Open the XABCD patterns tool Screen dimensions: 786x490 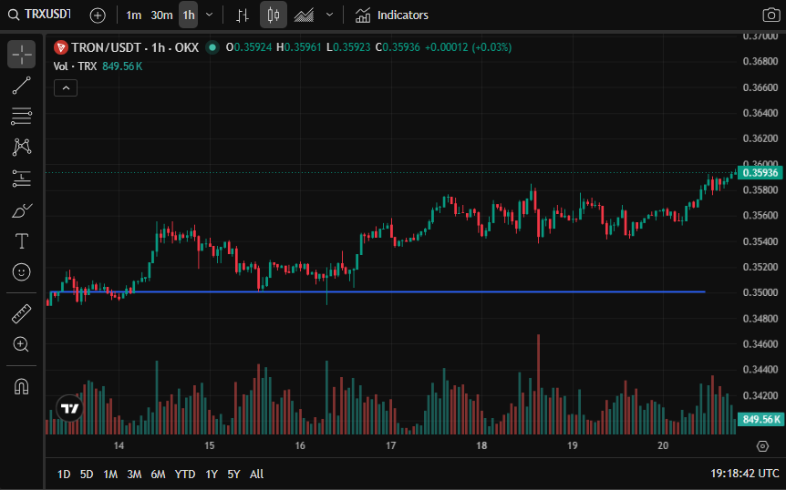tap(22, 148)
